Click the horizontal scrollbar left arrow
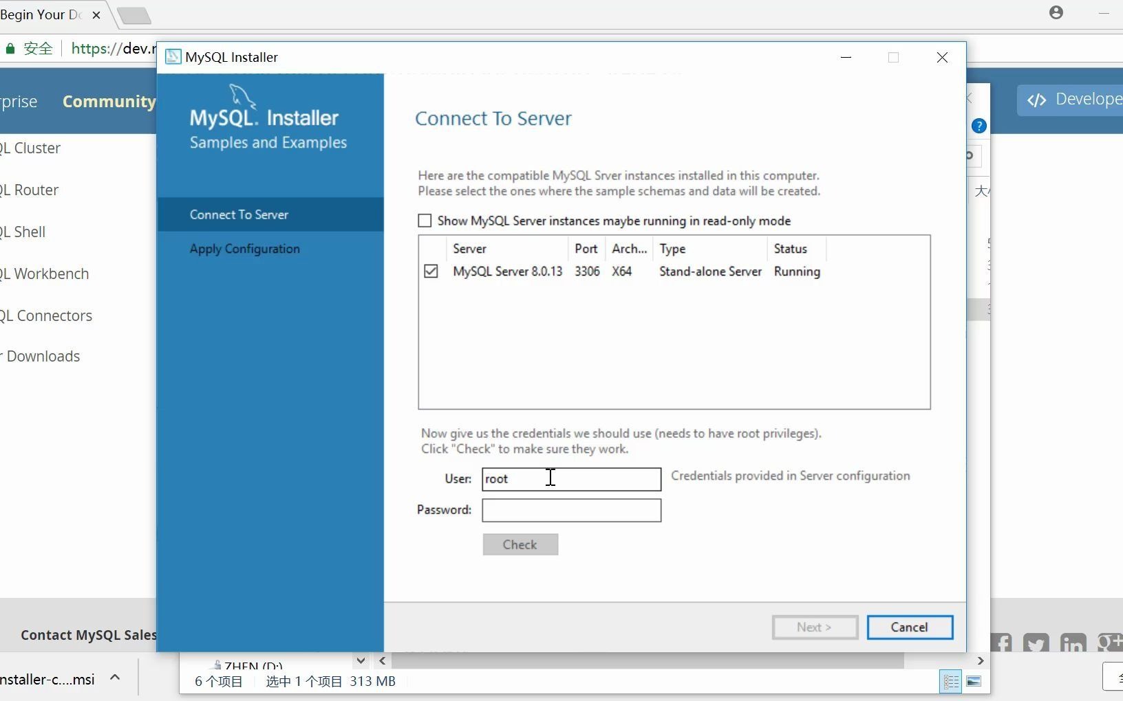The height and width of the screenshot is (701, 1123). coord(383,661)
